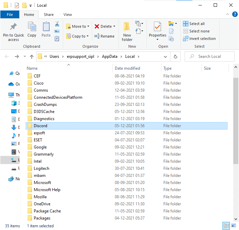Switch to Large icons view layout
This screenshot has height=230, width=239.
(234, 226)
